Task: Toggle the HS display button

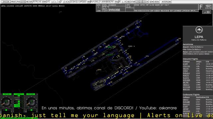Action: click(75, 2)
